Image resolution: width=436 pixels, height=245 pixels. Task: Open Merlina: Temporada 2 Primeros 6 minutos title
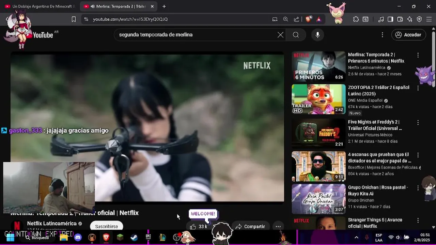click(x=376, y=58)
